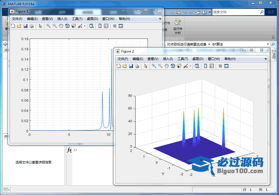The height and width of the screenshot is (195, 279).
Task: Open 帮助(H) menu in Figure 1
Action: pyautogui.click(x=124, y=19)
